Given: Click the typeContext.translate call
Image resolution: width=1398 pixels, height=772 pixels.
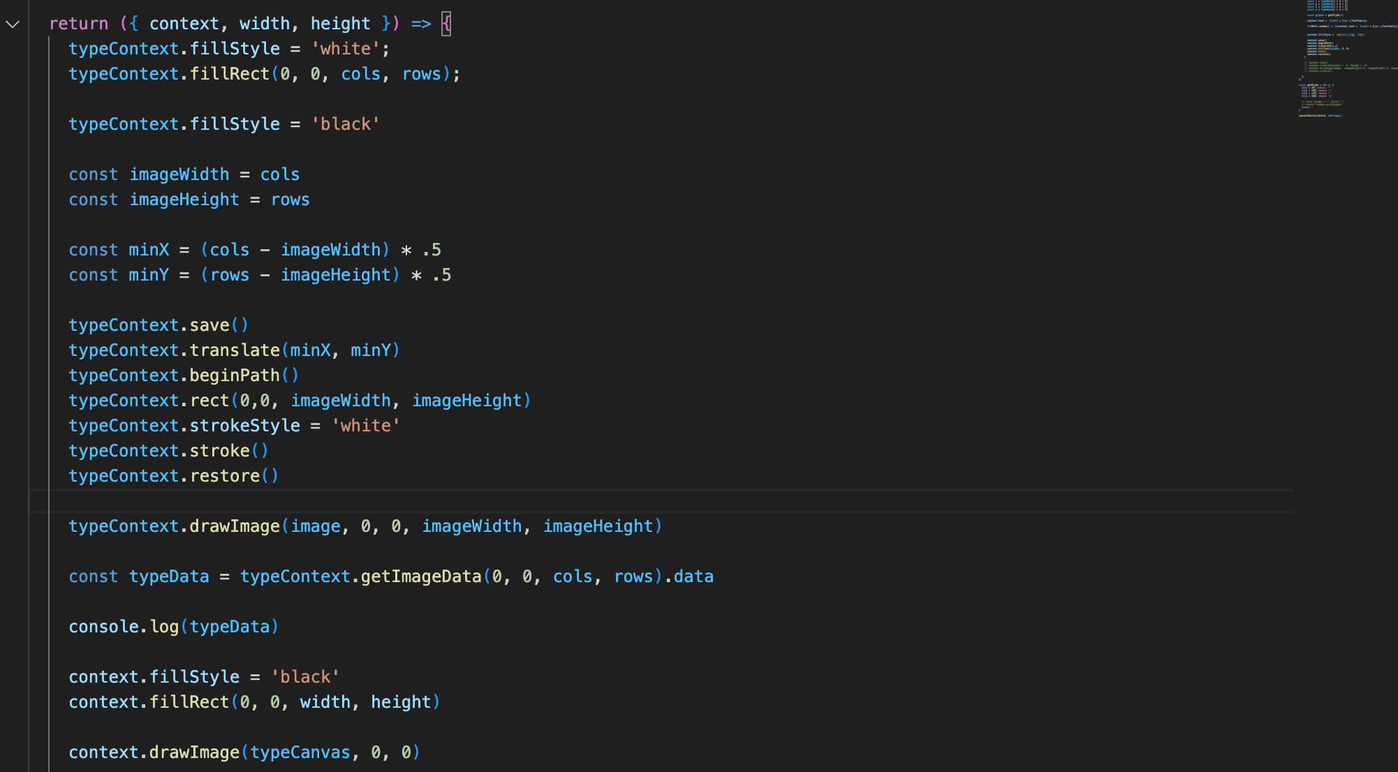Looking at the screenshot, I should click(x=235, y=350).
